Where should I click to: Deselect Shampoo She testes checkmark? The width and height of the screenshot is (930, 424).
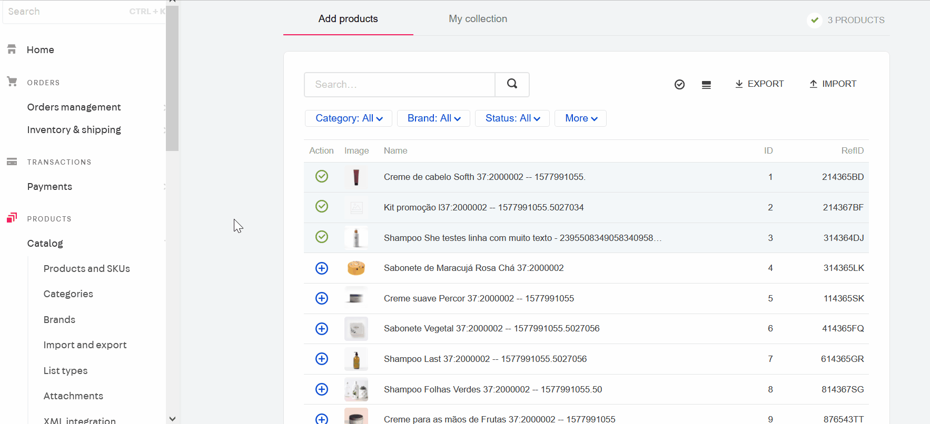[322, 237]
